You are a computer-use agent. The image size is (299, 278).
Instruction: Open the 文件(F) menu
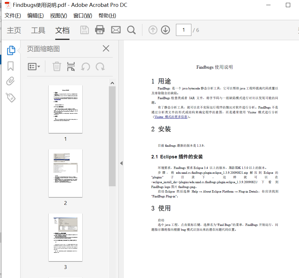tap(13, 15)
